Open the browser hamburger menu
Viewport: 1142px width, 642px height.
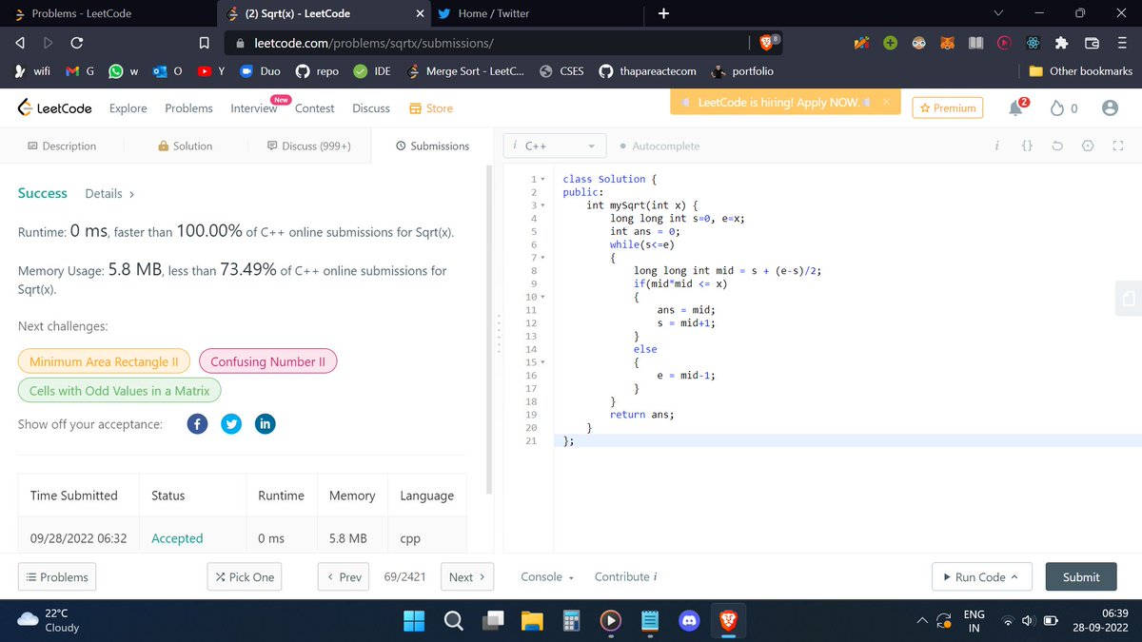tap(1120, 43)
